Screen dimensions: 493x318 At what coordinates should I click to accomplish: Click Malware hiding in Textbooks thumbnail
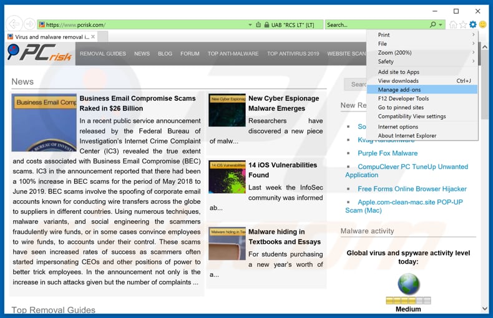227,244
